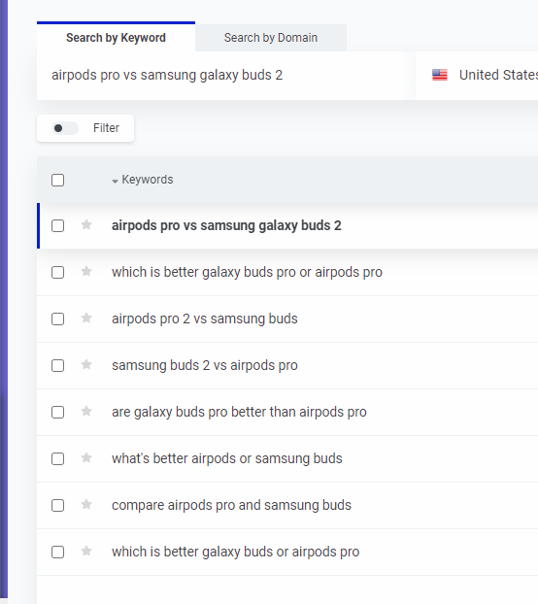Star 'which is better galaxy buds or airpods pro'
Viewport: 538px width, 604px height.
86,551
